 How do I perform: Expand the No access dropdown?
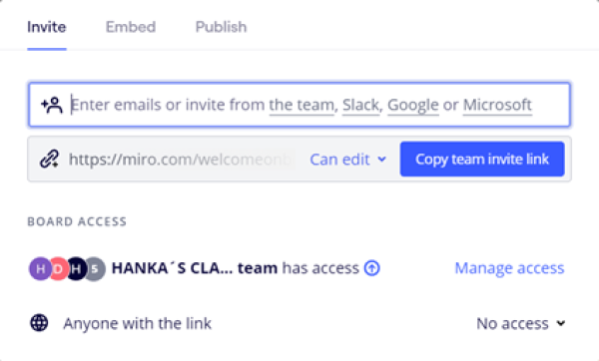coord(520,323)
